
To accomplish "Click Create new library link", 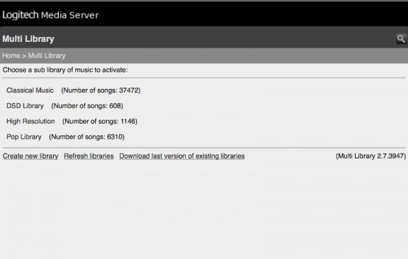I will pos(31,156).
